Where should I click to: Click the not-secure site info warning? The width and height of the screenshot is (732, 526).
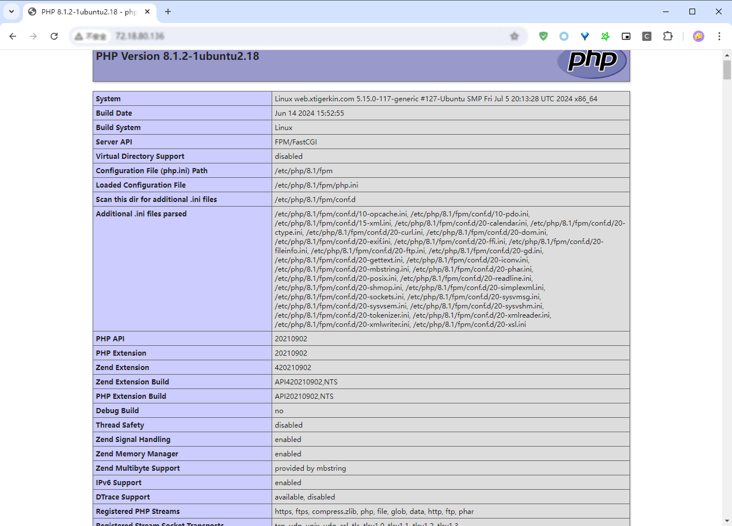pyautogui.click(x=90, y=36)
